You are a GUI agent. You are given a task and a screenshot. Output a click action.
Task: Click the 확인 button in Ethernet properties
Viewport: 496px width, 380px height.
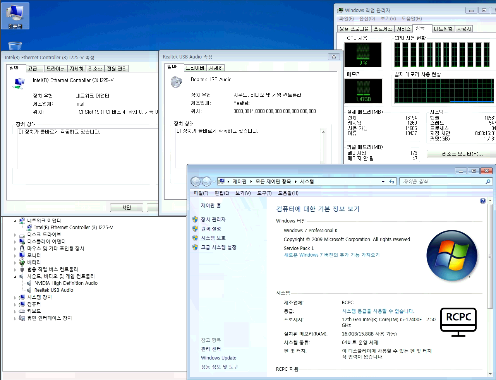pos(127,208)
